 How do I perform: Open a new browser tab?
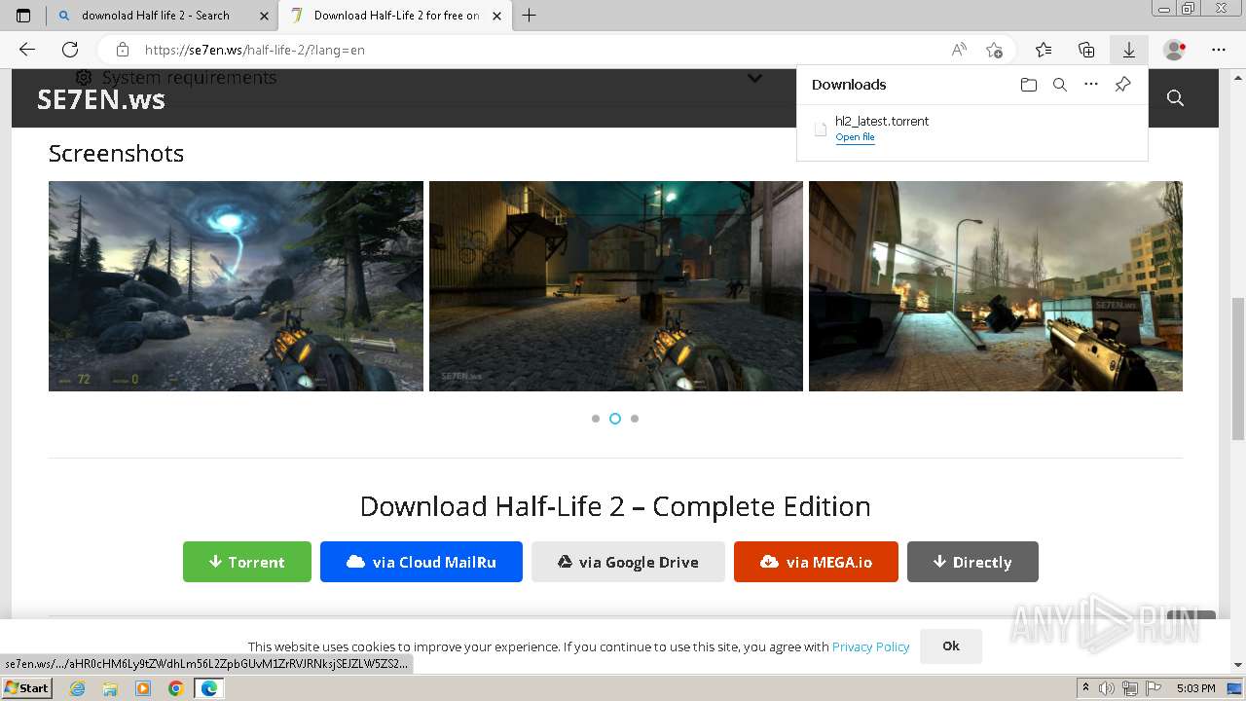529,16
